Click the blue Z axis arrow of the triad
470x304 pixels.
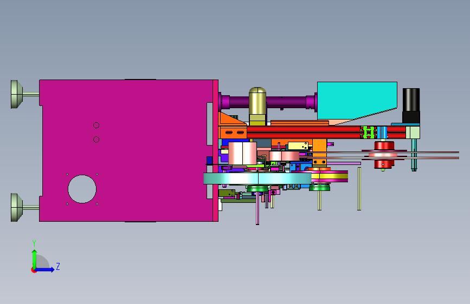45,269
